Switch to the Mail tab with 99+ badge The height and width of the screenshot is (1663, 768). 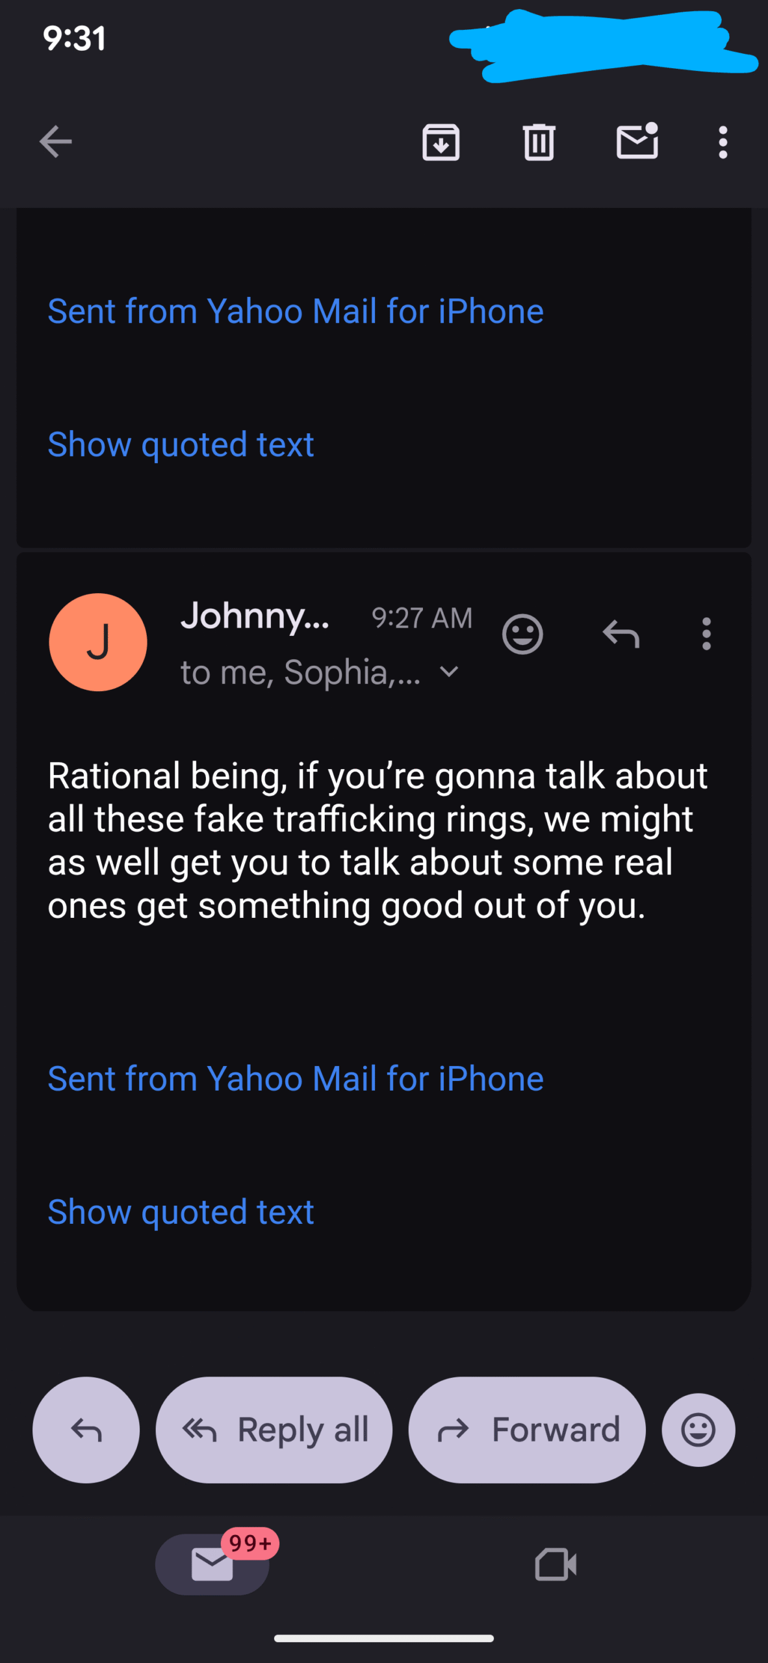pos(212,1564)
